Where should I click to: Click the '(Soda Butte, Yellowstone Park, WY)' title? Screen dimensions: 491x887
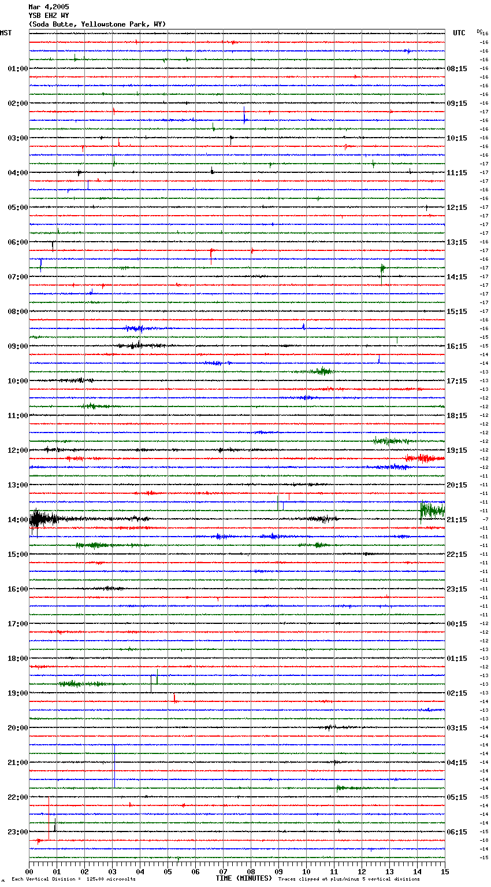tap(97, 24)
